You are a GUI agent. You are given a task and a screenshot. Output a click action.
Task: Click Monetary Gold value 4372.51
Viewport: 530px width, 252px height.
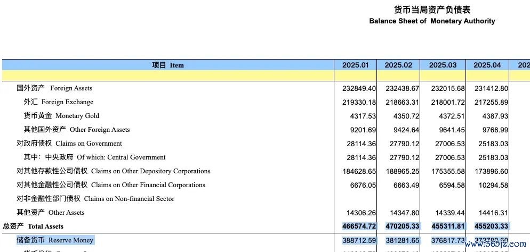pyautogui.click(x=452, y=116)
